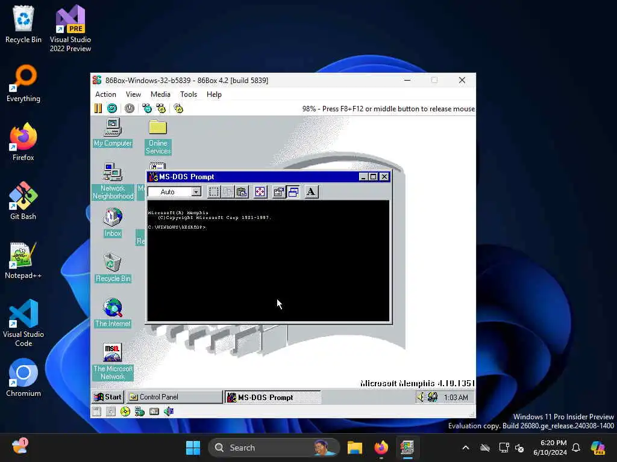Open My Computer on the Memphis desktop

pyautogui.click(x=113, y=132)
